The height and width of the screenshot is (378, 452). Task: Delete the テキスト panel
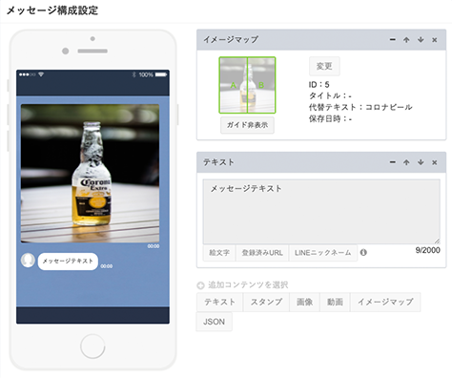[435, 162]
